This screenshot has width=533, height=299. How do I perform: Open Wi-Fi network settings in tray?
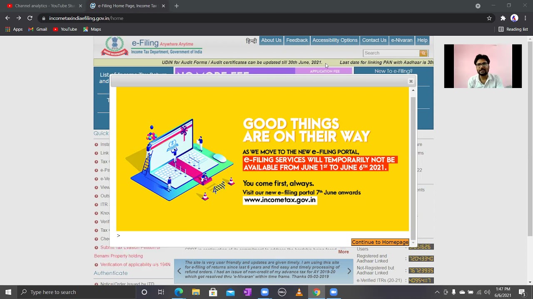coord(479,292)
